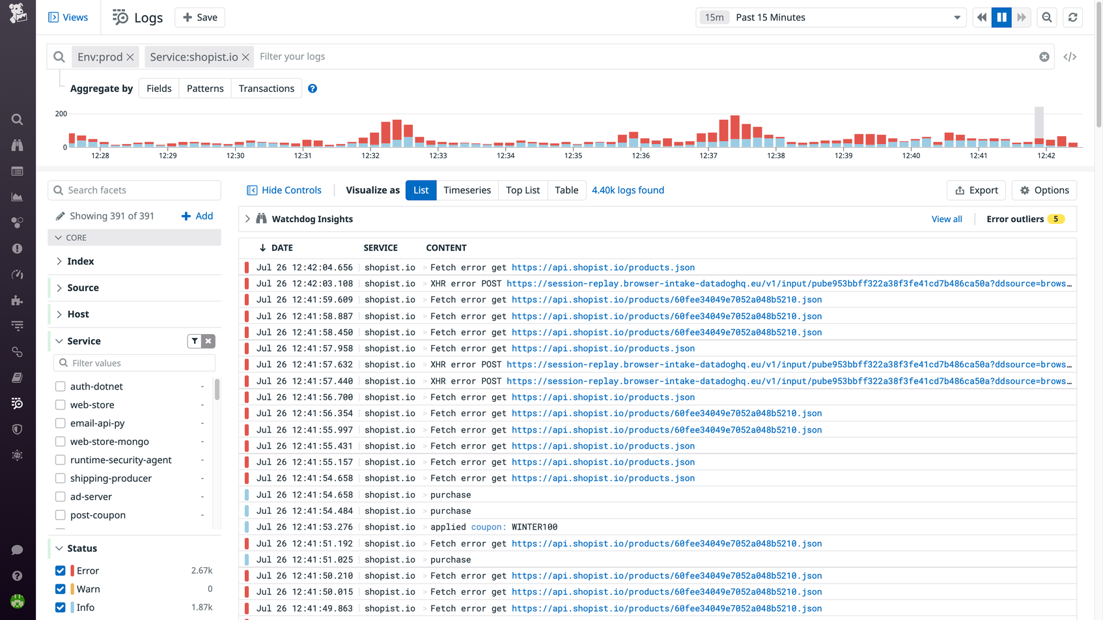
Task: Click the code </> icon in the search bar
Action: 1069,57
